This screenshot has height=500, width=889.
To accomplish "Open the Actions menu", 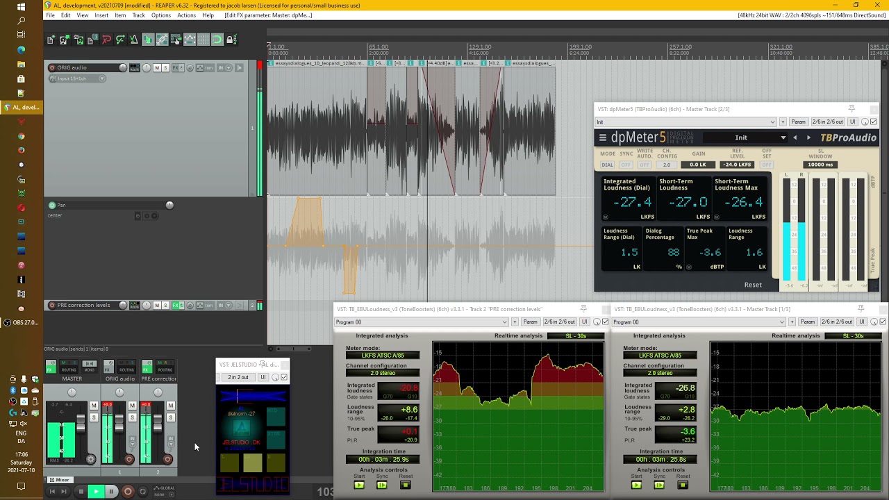I will tap(186, 15).
